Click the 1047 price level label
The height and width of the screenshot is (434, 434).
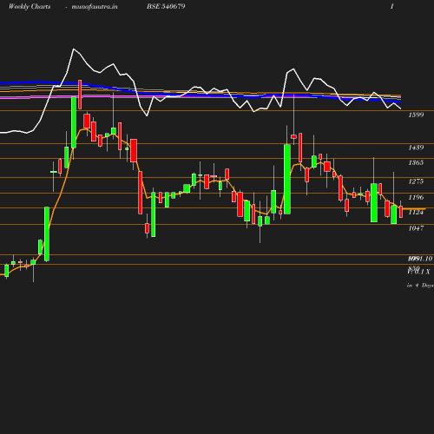pos(416,228)
